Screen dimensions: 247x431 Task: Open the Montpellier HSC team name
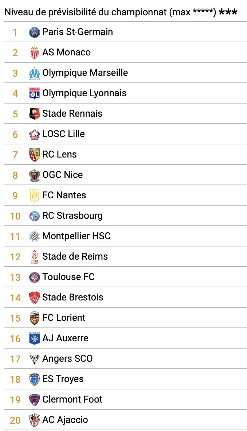(x=77, y=236)
